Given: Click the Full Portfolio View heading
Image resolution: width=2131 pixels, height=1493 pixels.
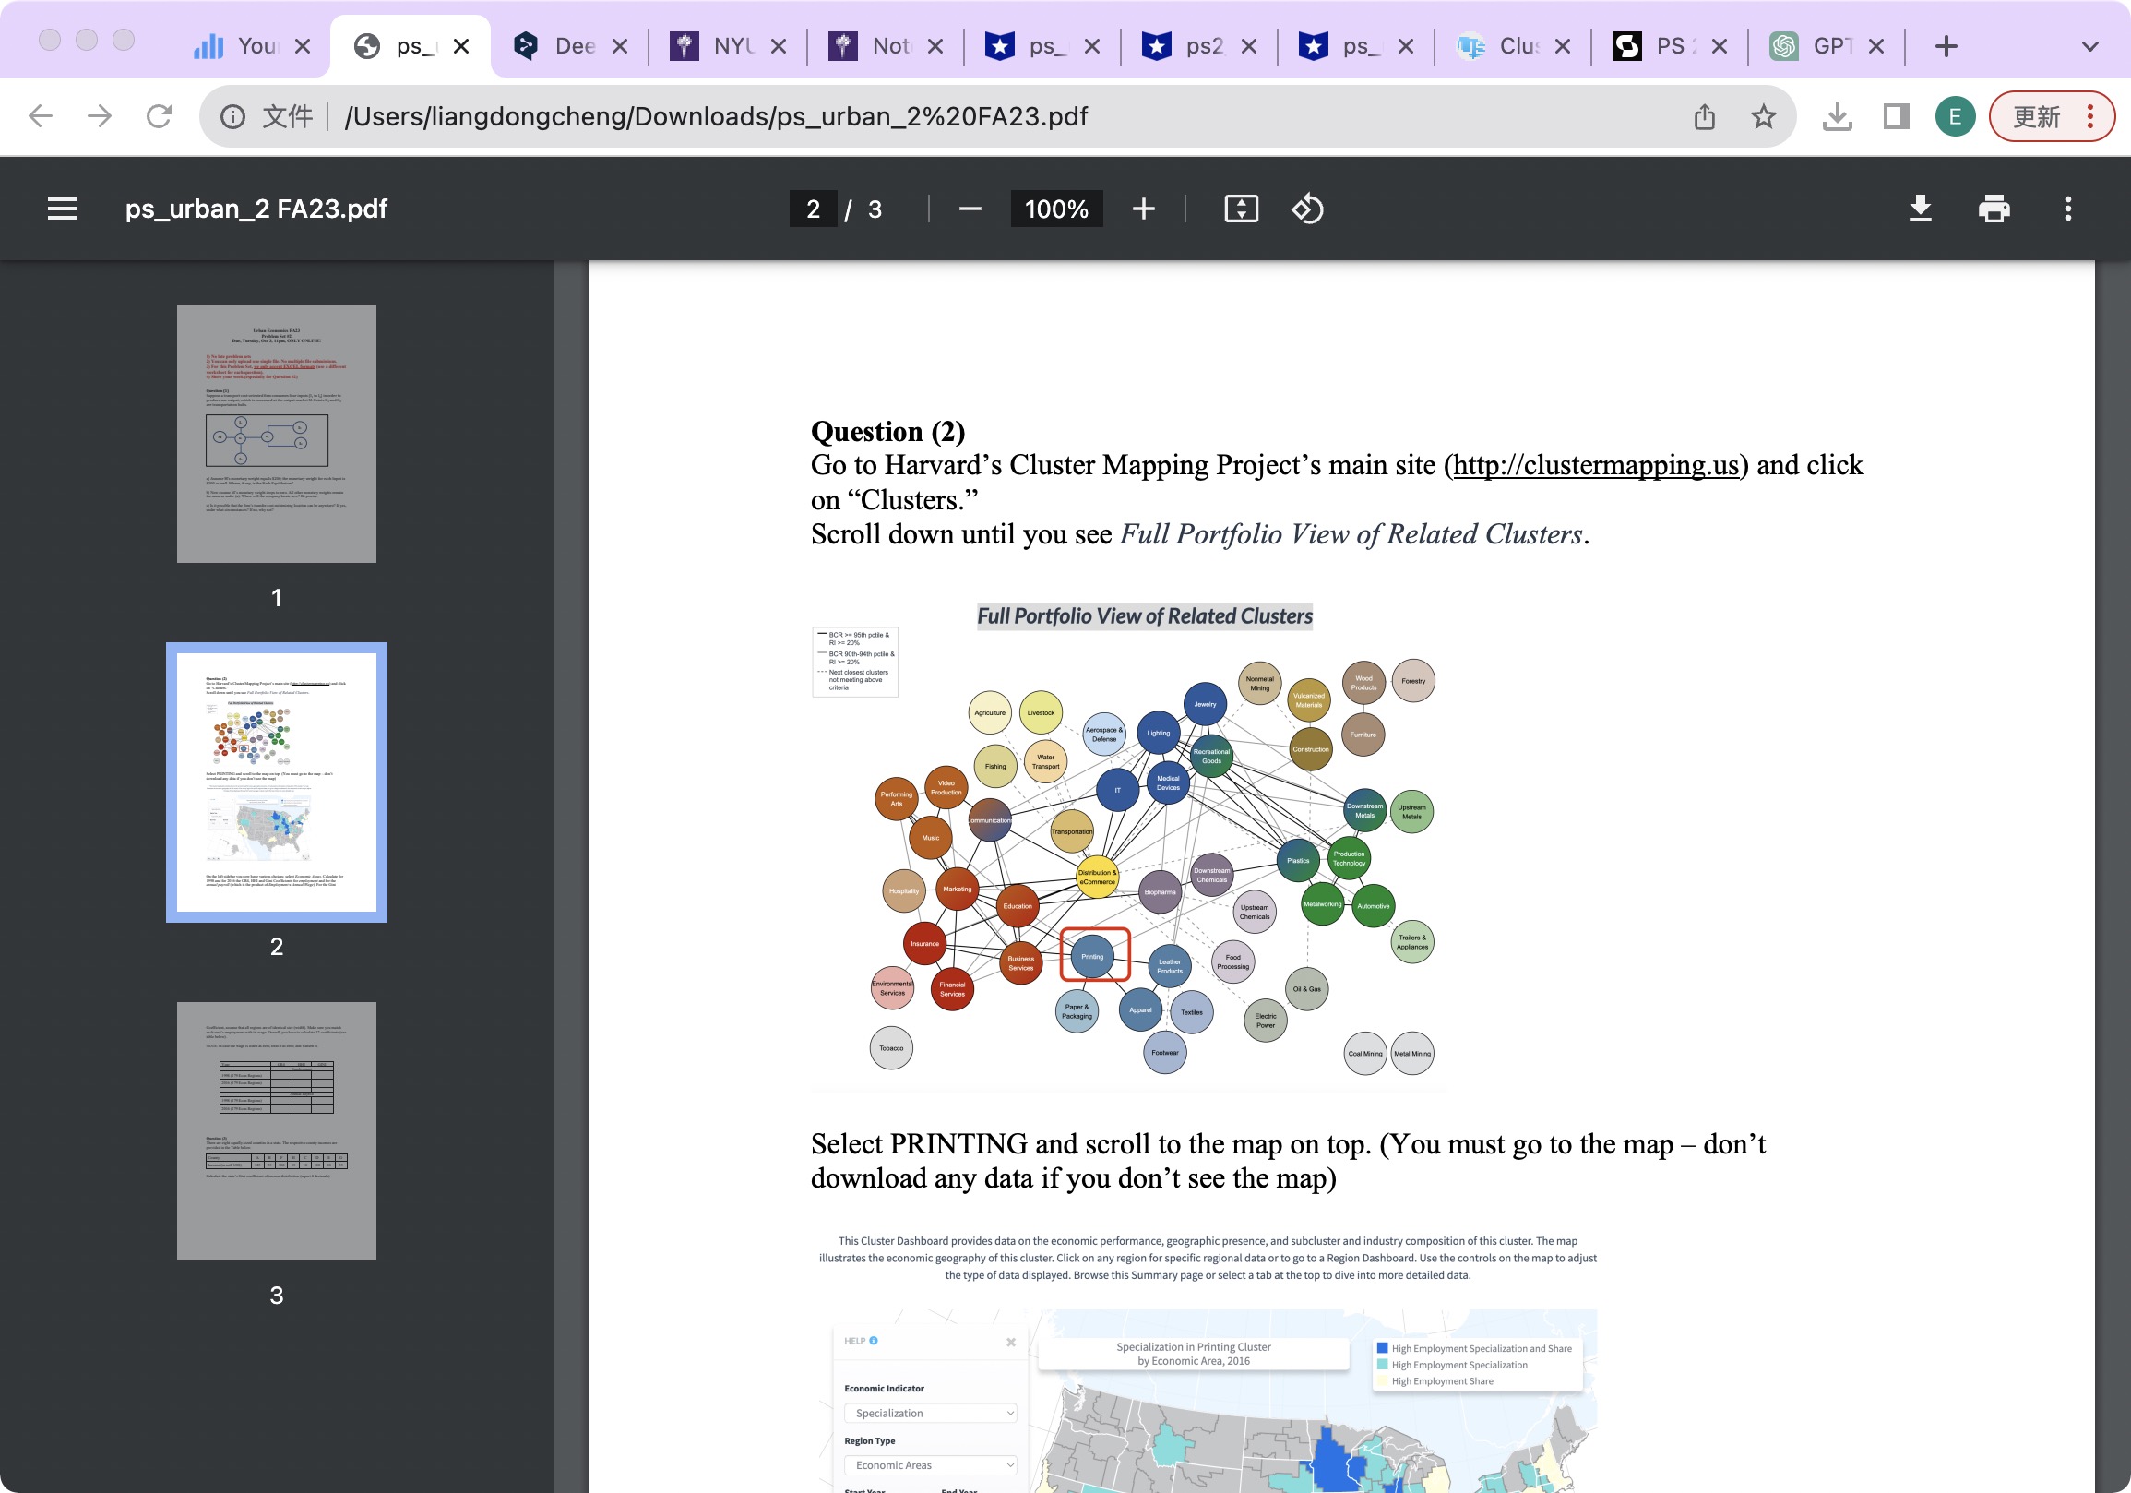Looking at the screenshot, I should click(1145, 615).
